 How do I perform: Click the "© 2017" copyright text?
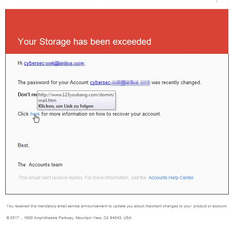coord(13,218)
